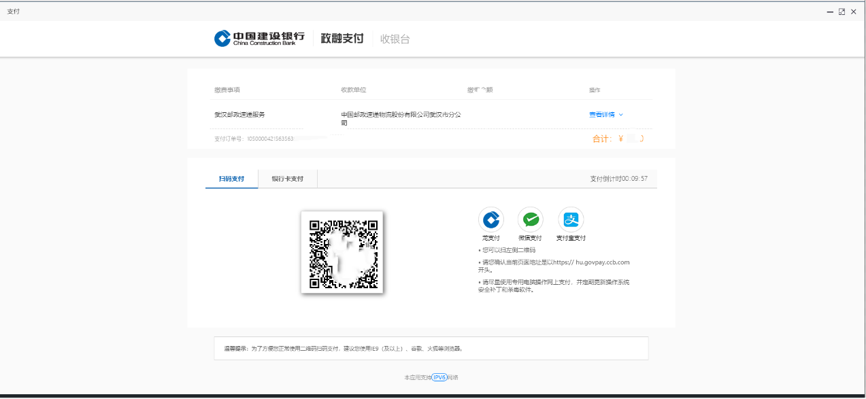
Task: Click the China Construction Bank logo
Action: [259, 39]
